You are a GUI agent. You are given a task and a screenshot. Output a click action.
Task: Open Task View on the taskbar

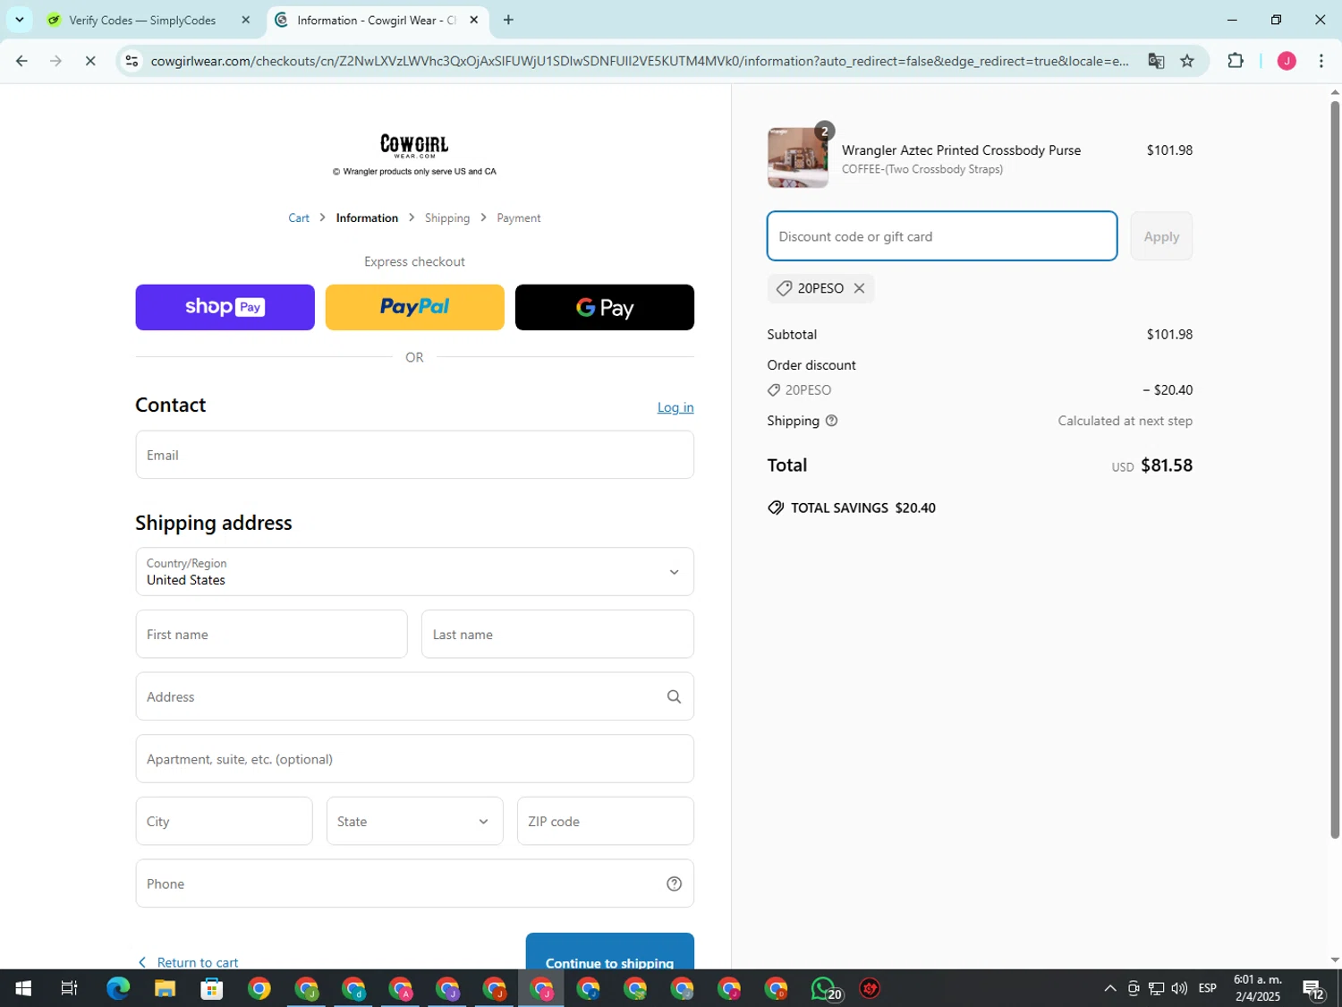pyautogui.click(x=69, y=988)
